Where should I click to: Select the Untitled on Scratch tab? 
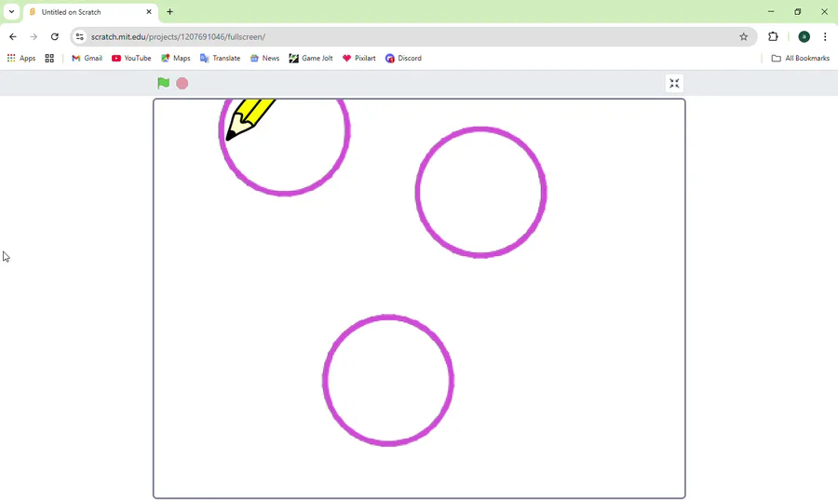pyautogui.click(x=89, y=12)
